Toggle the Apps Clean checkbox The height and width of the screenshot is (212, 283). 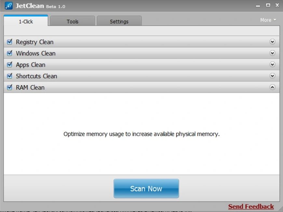(x=9, y=65)
